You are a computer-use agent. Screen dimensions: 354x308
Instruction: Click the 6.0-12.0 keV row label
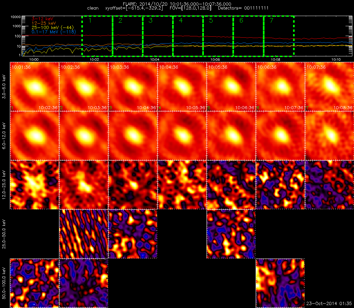point(4,136)
